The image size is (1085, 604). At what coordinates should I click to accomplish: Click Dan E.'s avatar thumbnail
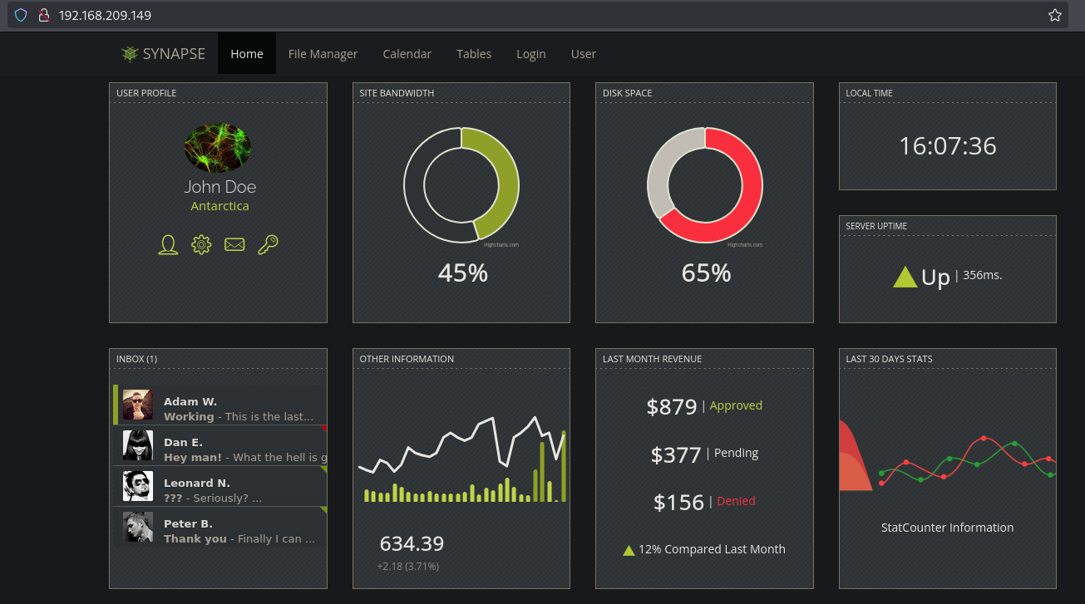[138, 445]
